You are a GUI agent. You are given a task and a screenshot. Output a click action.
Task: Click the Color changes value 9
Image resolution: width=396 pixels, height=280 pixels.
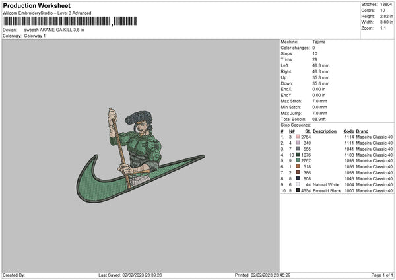click(313, 48)
